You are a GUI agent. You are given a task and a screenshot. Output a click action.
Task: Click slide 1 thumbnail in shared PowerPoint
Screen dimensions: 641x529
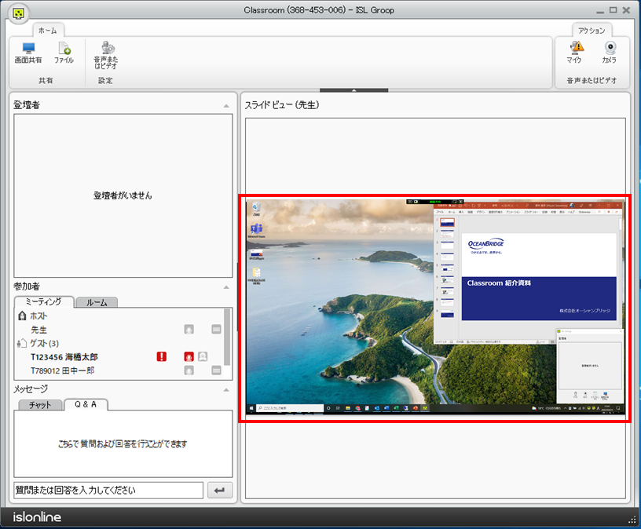click(x=447, y=222)
